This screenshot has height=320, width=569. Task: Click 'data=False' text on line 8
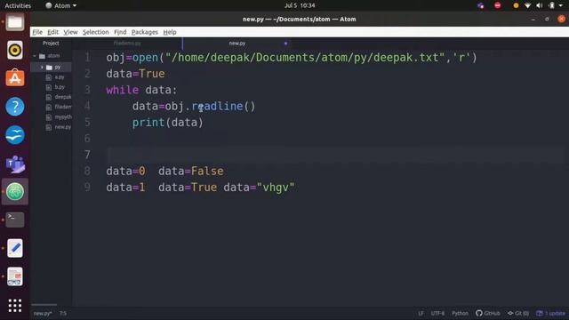pos(191,171)
